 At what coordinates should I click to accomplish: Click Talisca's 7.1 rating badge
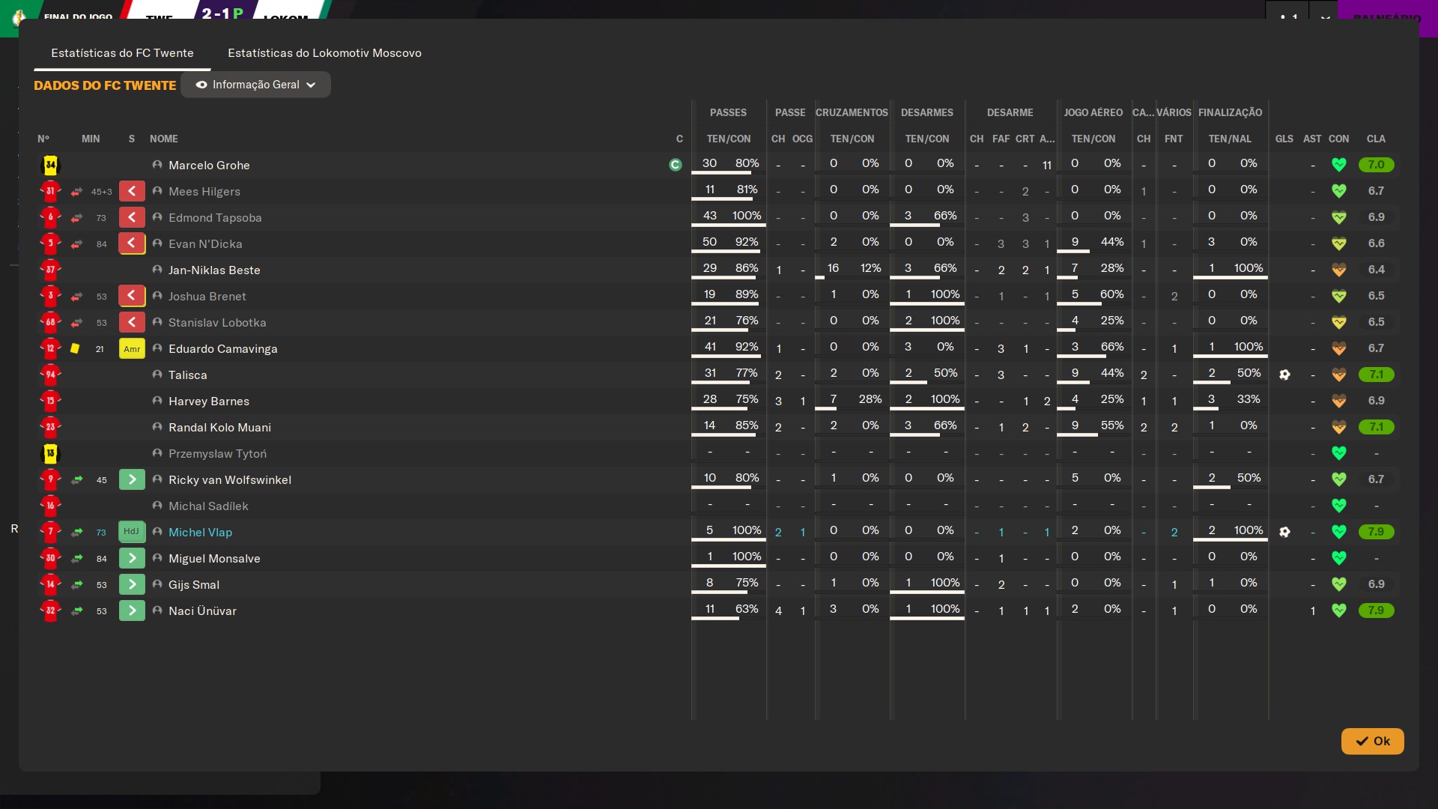[1376, 375]
